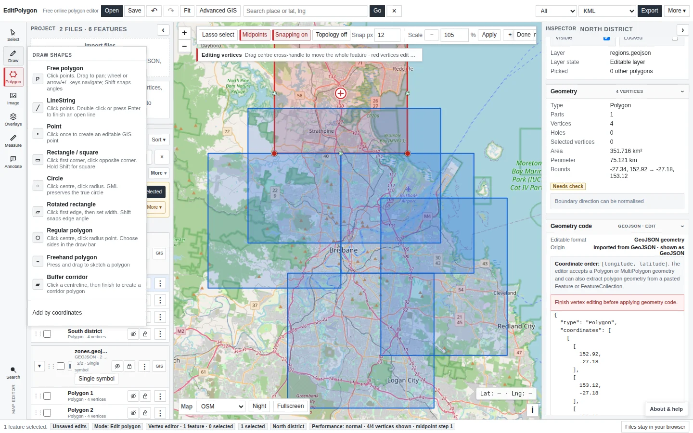Open Search from the left sidebar
This screenshot has width=693, height=433.
[x=13, y=373]
